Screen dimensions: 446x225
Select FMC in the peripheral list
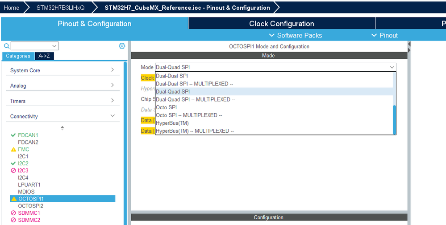(23, 149)
